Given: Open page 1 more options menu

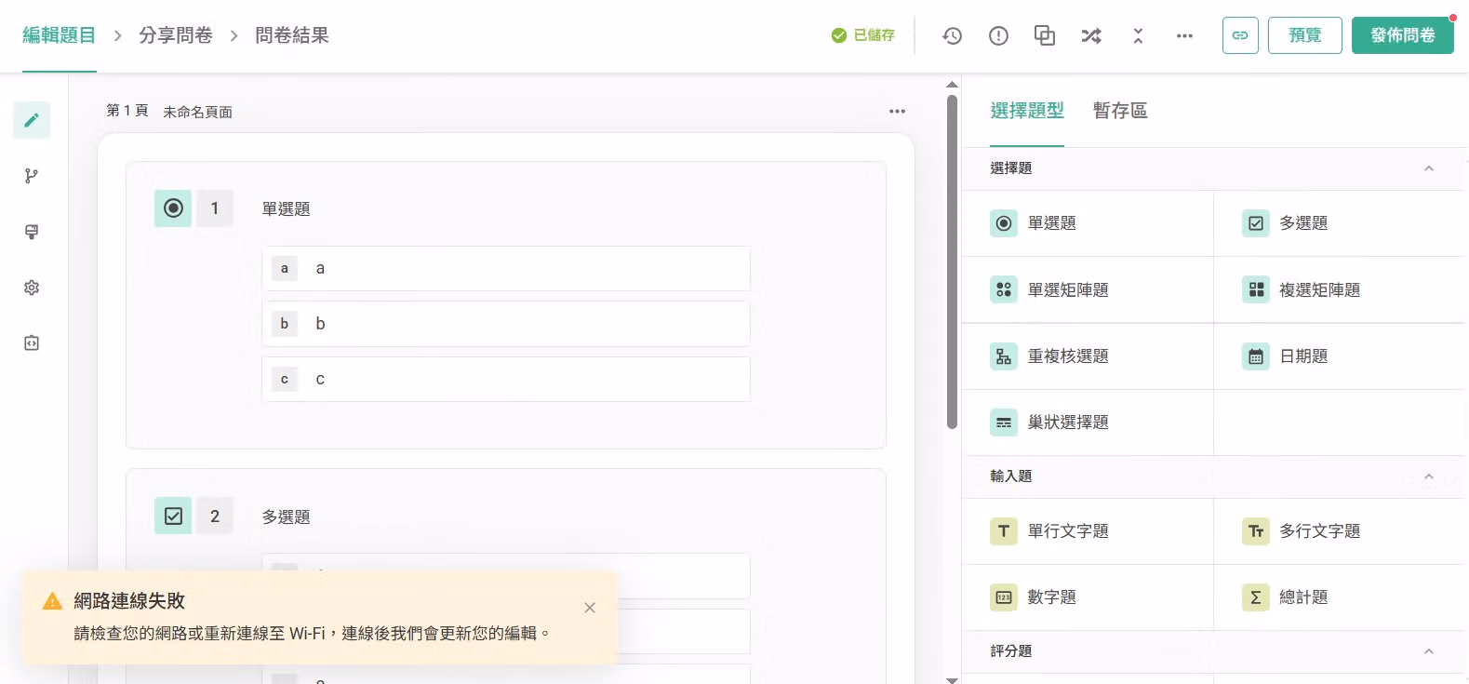Looking at the screenshot, I should (x=897, y=111).
